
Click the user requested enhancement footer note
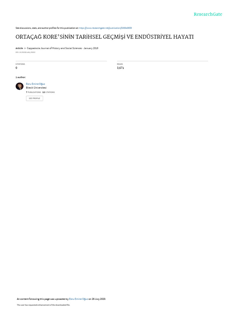point(43,305)
